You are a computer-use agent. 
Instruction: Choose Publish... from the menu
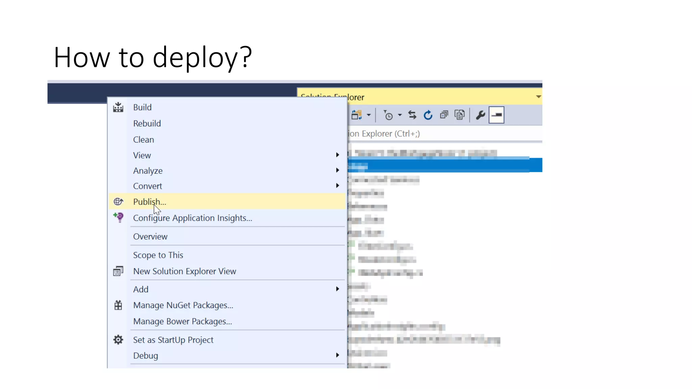[227, 202]
